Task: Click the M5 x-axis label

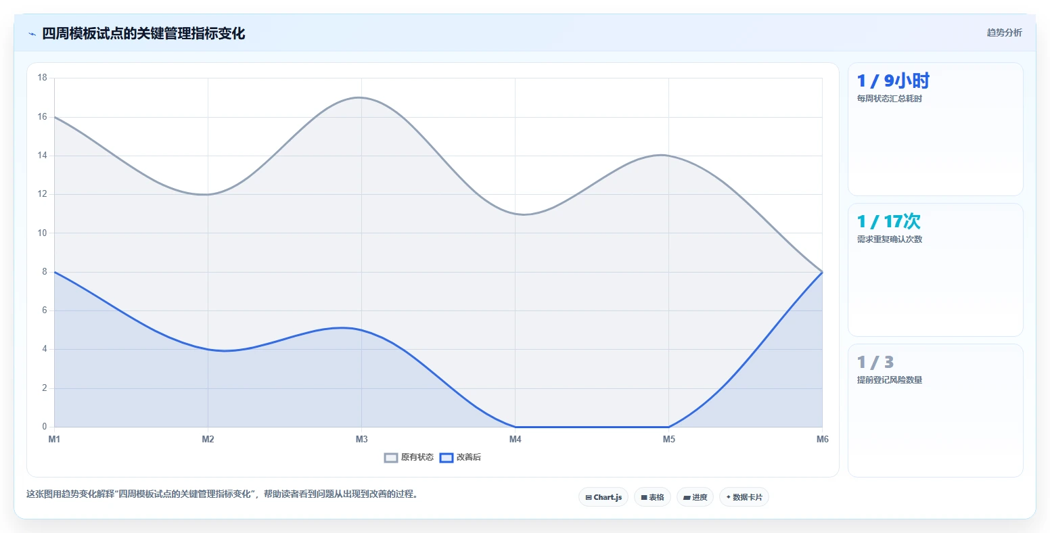Action: pos(669,439)
